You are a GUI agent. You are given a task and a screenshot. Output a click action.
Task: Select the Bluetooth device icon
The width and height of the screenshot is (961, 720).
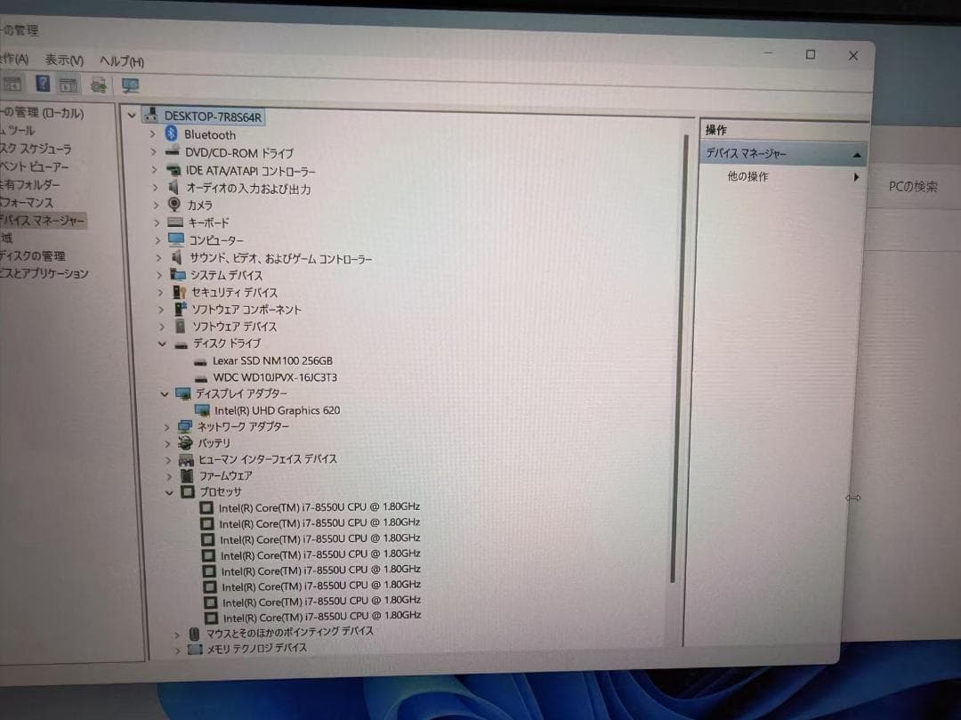pyautogui.click(x=173, y=134)
